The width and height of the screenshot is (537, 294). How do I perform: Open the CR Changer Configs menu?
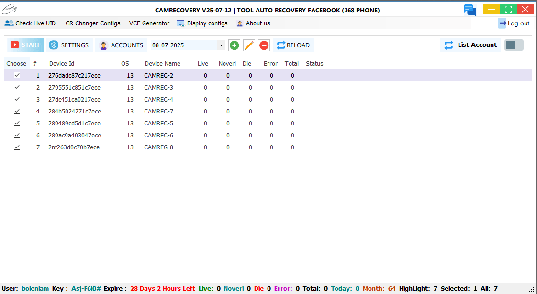(x=93, y=23)
